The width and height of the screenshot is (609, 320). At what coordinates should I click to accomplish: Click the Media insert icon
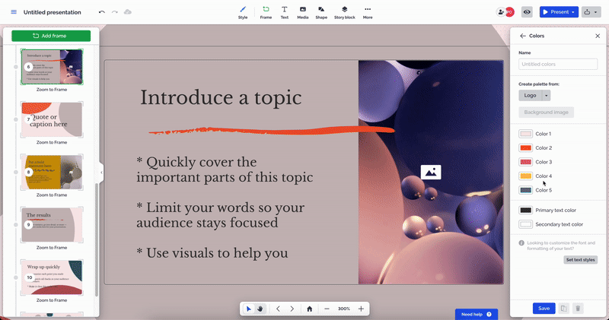[x=303, y=12]
